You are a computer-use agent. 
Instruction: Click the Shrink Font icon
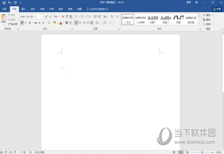click(x=51, y=17)
